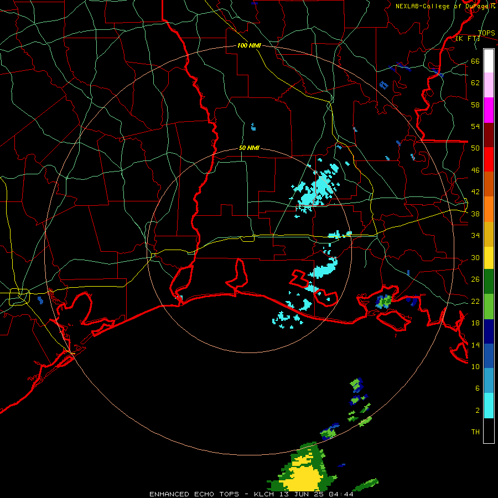The height and width of the screenshot is (498, 498).
Task: Select the bright red legend swatch
Action: pos(489,159)
